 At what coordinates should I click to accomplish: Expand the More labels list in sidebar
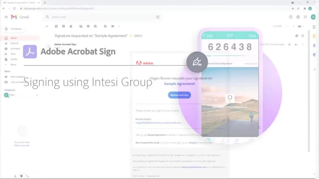point(13,65)
